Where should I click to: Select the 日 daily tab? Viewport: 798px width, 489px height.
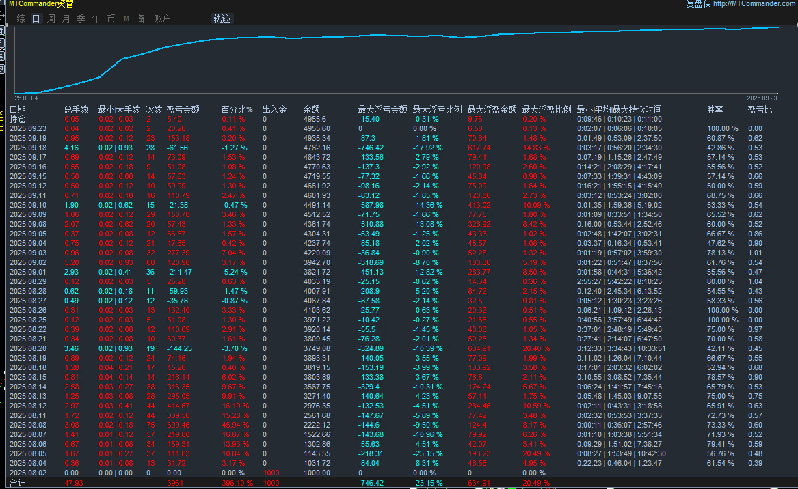[x=36, y=19]
